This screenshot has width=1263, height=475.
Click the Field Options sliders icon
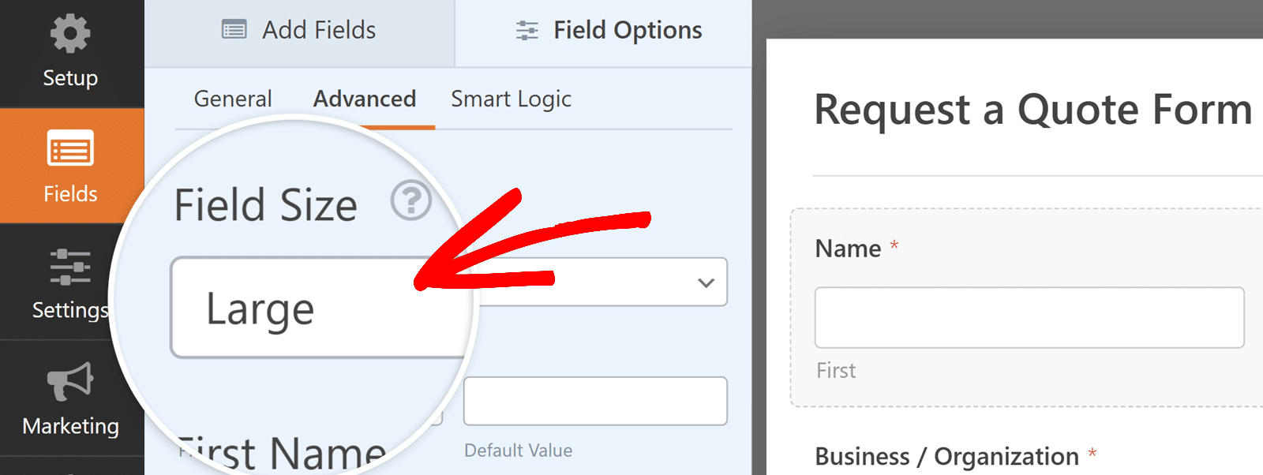tap(526, 29)
